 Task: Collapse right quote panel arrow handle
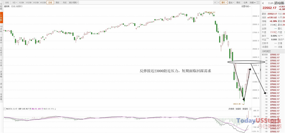[261, 70]
